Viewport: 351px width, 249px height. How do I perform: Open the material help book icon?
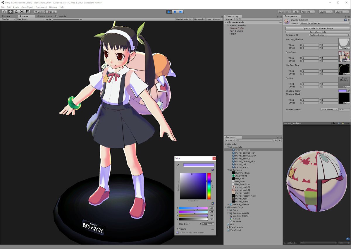coord(345,20)
